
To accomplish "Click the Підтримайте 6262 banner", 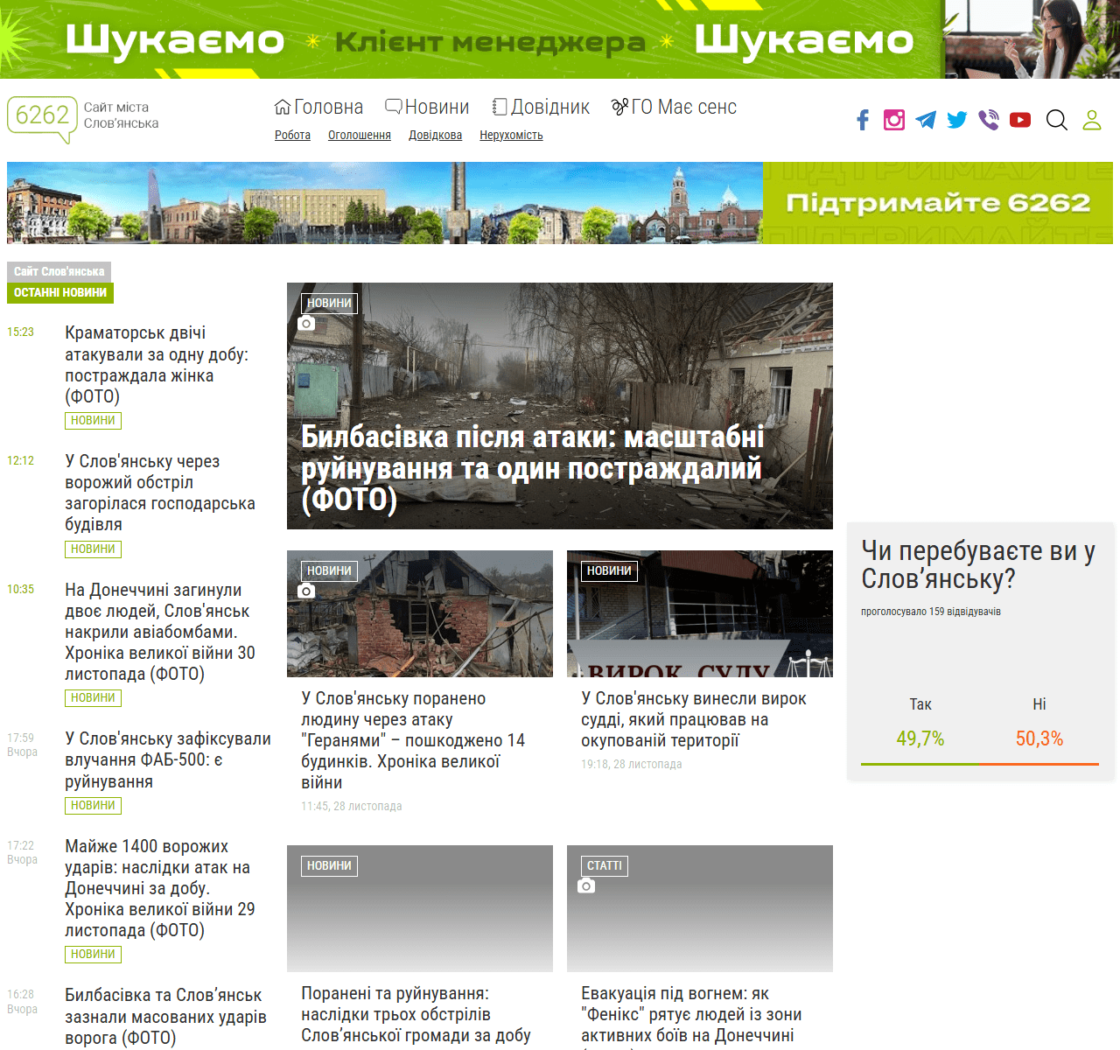I will pos(937,203).
